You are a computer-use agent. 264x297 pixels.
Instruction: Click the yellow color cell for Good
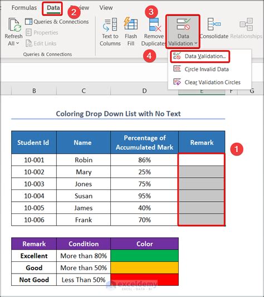(x=144, y=267)
